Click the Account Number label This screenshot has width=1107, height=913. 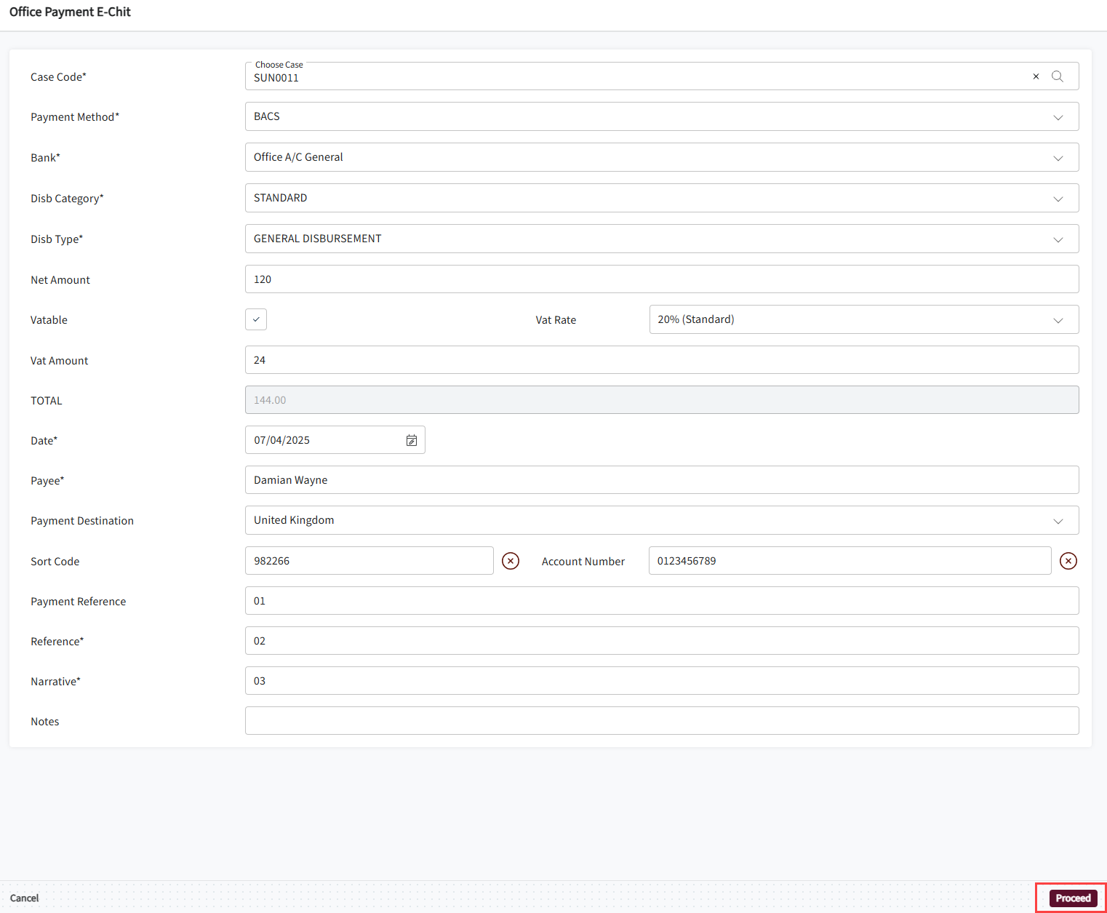[x=583, y=562]
